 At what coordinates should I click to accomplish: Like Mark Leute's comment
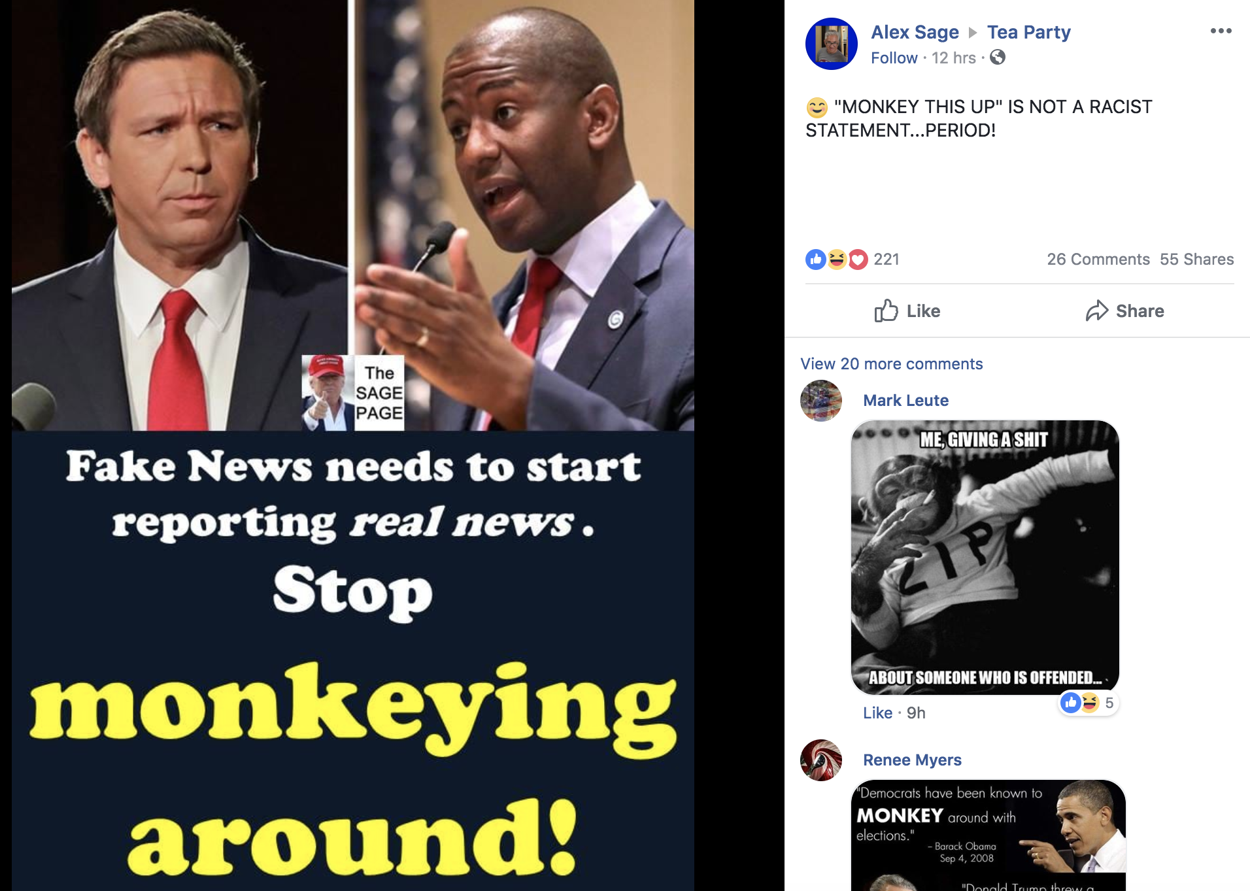click(877, 713)
